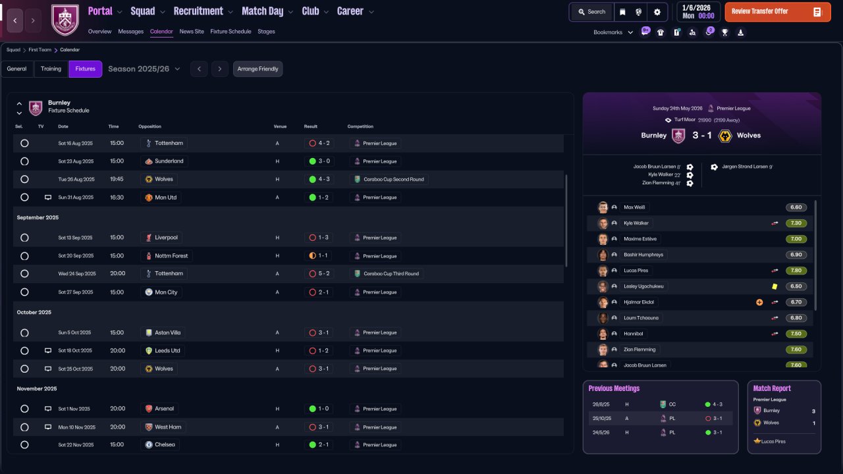Click the globe icon beside the settings gear

coord(639,12)
